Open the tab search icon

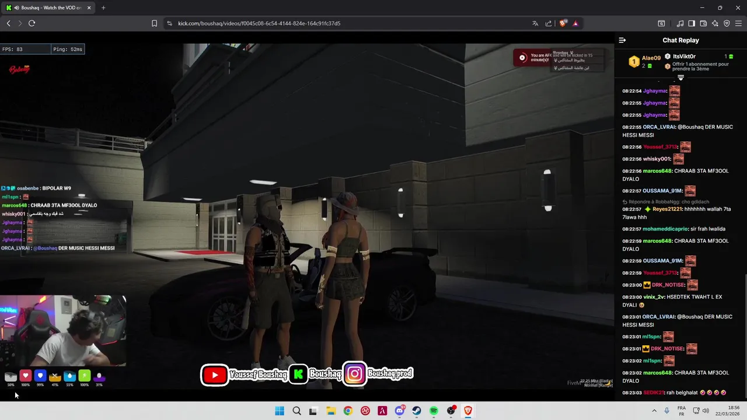(x=661, y=23)
